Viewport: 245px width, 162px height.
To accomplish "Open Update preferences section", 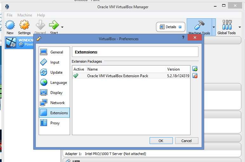I will coord(54,72).
